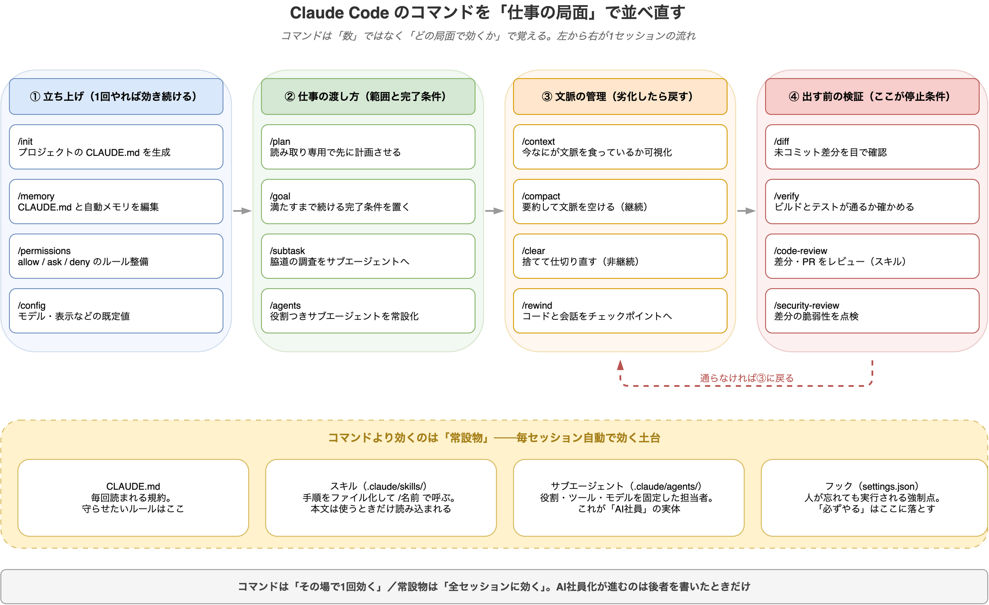Select the スキル (.claude/skills/) box
Screen dimensions: 989x605
pyautogui.click(x=381, y=498)
